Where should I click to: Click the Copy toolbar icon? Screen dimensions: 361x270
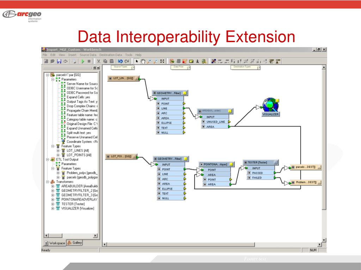point(105,61)
